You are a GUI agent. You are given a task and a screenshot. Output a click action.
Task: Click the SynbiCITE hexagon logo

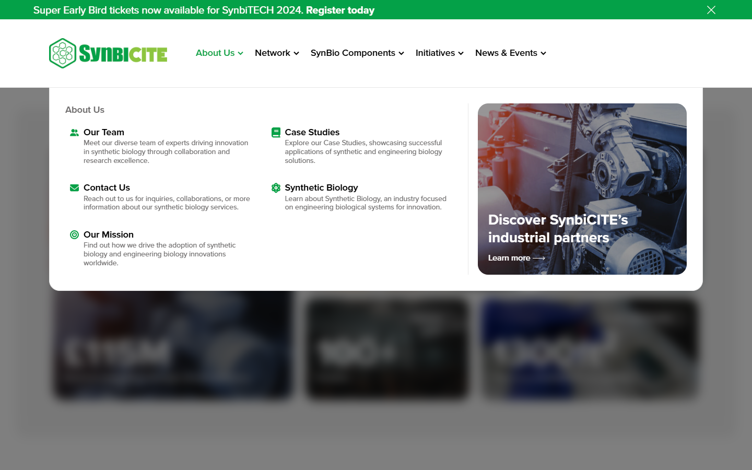pos(62,53)
